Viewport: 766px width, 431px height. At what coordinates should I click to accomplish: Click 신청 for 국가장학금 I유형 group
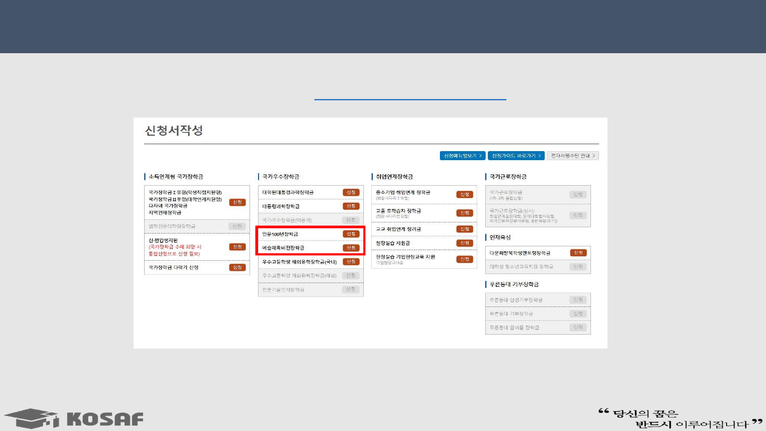click(237, 202)
